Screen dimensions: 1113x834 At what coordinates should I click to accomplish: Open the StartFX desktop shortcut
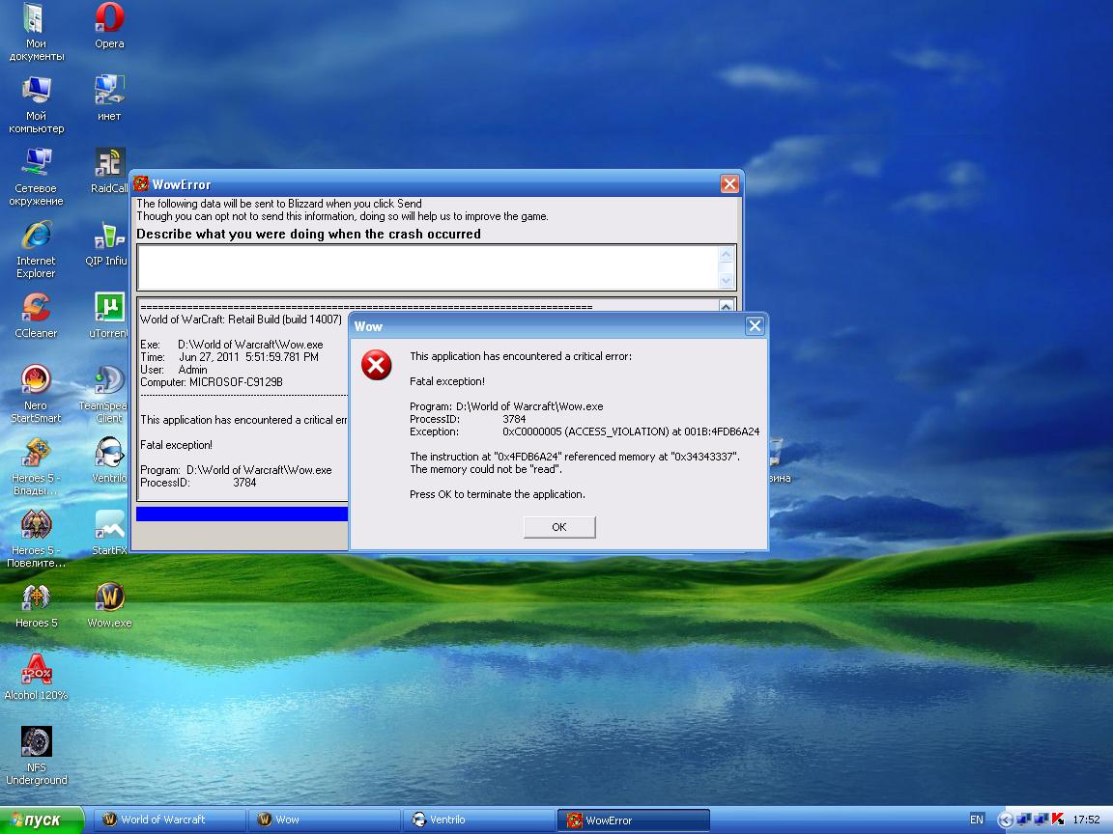click(109, 533)
